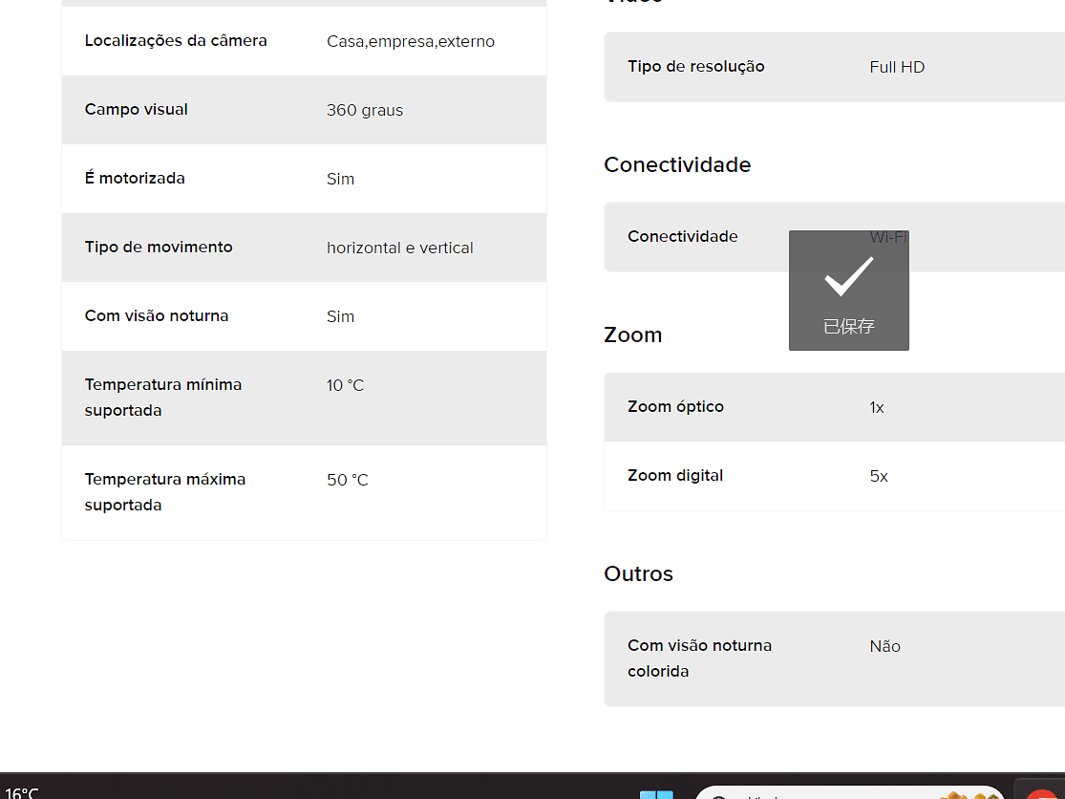This screenshot has height=799, width=1065.
Task: Click the 'Campo visual' label
Action: (x=136, y=109)
